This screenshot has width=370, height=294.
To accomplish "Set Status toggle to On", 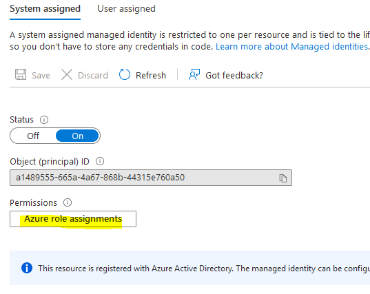I will tap(77, 136).
